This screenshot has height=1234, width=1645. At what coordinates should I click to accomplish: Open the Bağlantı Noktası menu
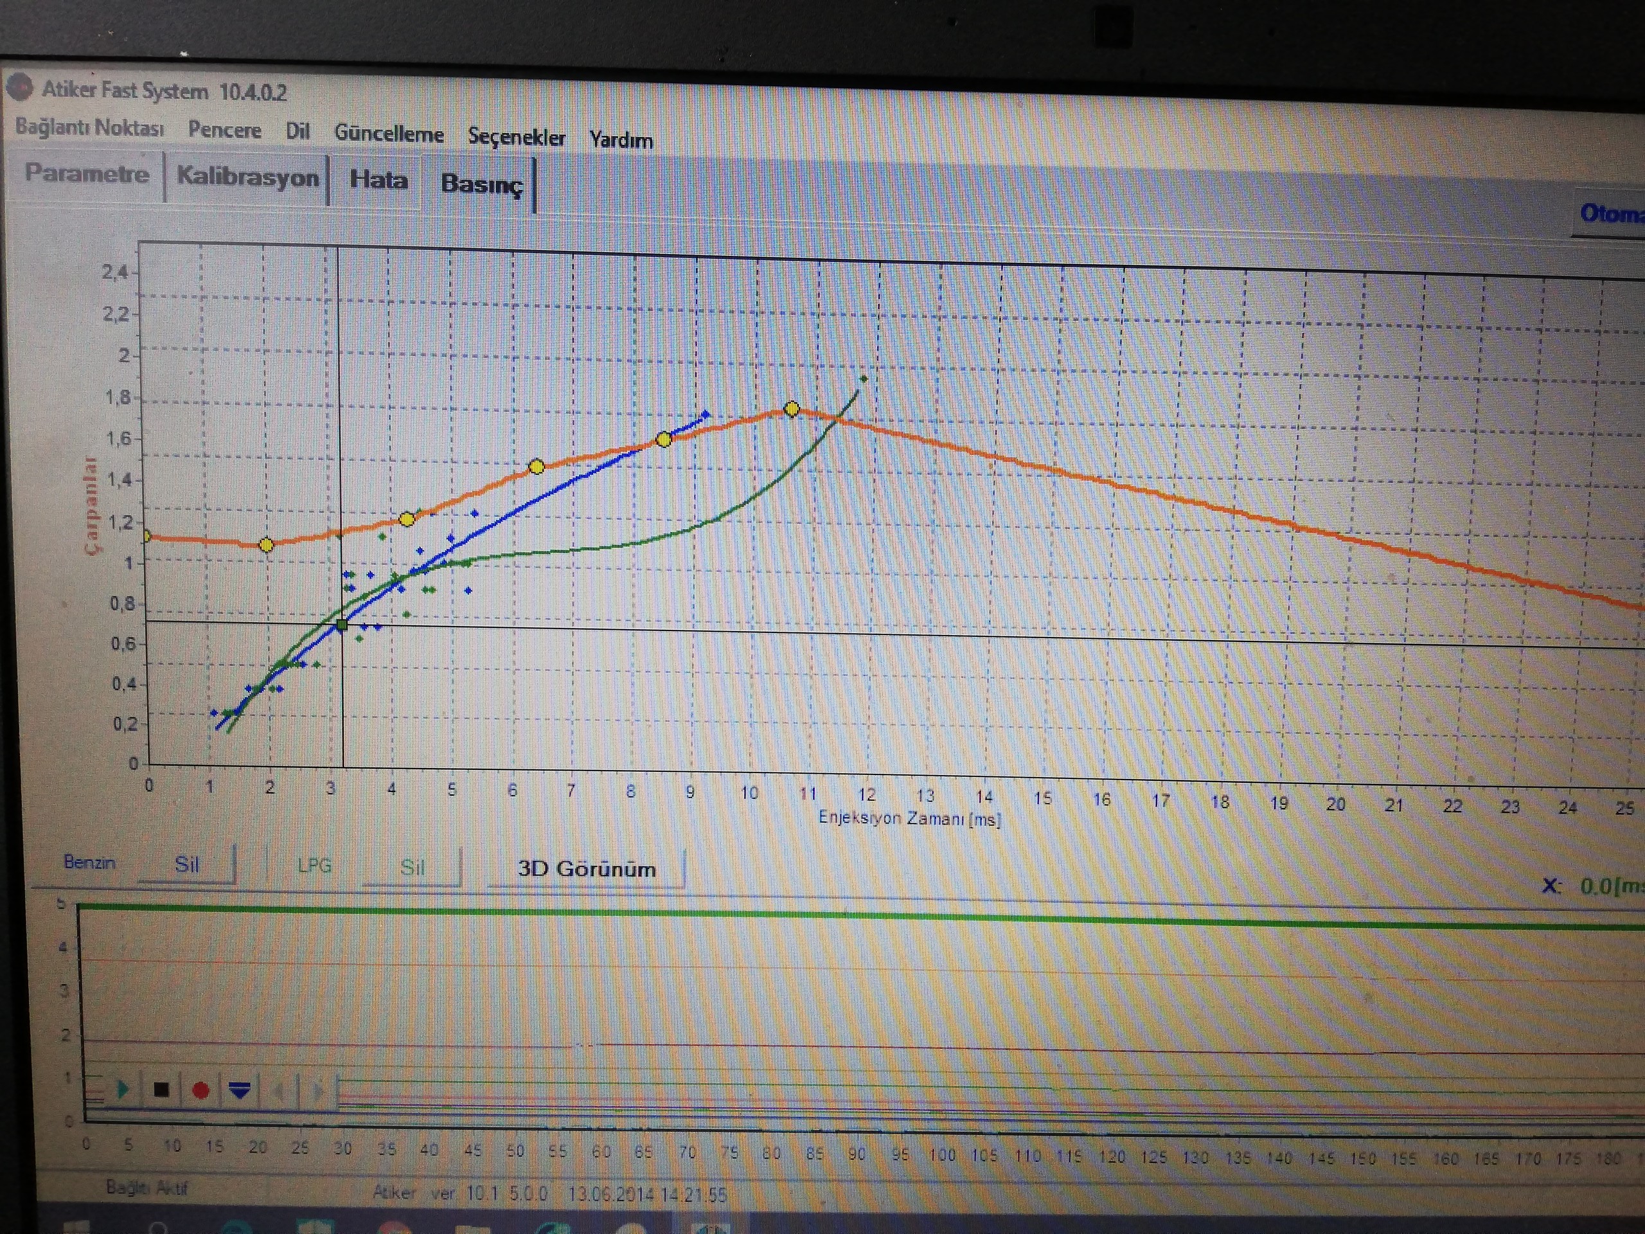tap(89, 127)
